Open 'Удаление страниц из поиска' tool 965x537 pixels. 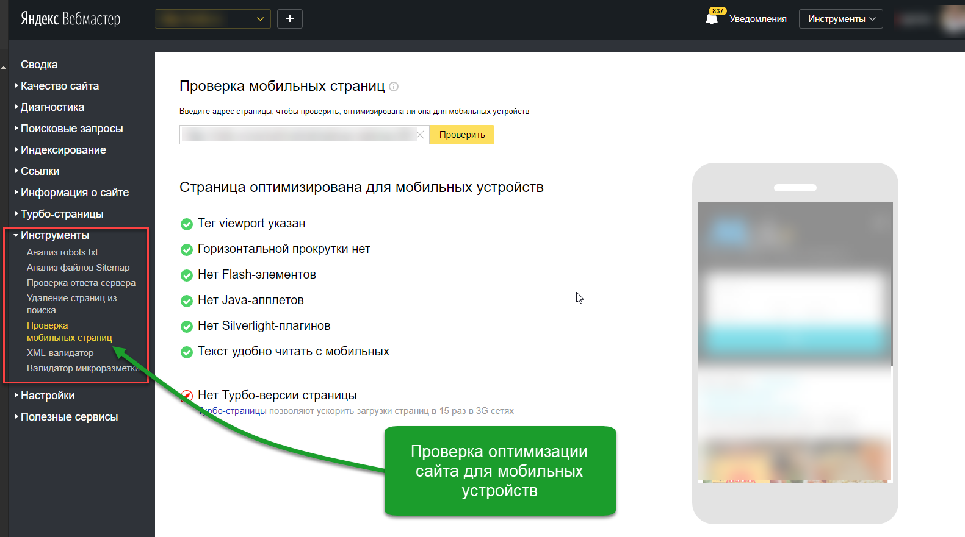[x=71, y=304]
